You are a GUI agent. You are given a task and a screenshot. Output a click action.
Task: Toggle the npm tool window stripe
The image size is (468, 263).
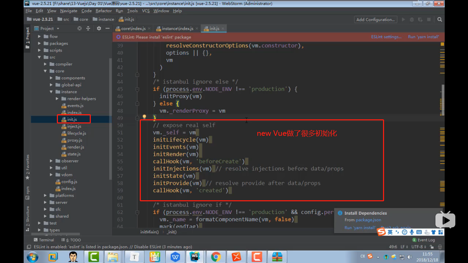coord(27,193)
